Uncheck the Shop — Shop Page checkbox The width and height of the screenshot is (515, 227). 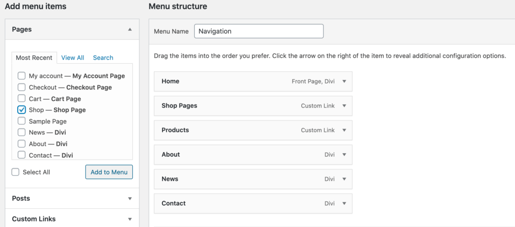pos(22,109)
